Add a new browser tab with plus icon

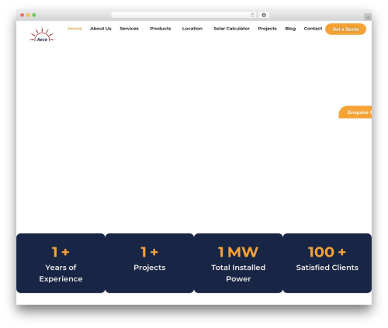(x=368, y=17)
